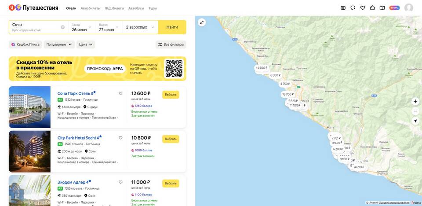
Task: Open the Цена filter dropdown
Action: tap(86, 44)
